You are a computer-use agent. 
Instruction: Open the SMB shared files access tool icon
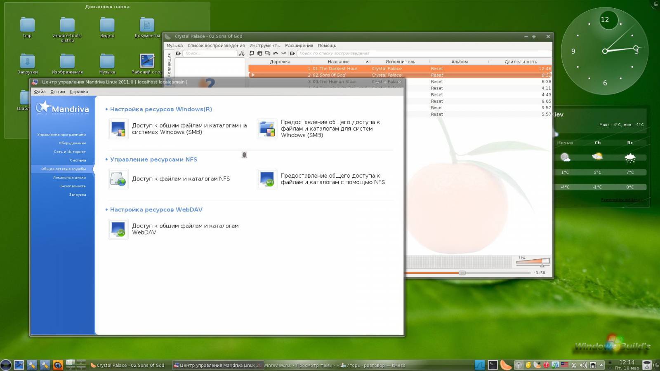[x=118, y=129]
